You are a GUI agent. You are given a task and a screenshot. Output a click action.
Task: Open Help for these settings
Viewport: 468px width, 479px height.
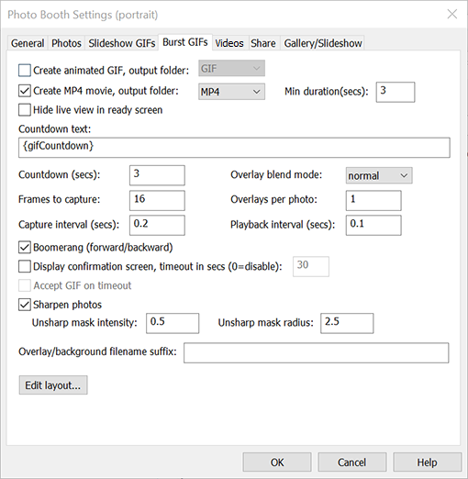coord(428,462)
